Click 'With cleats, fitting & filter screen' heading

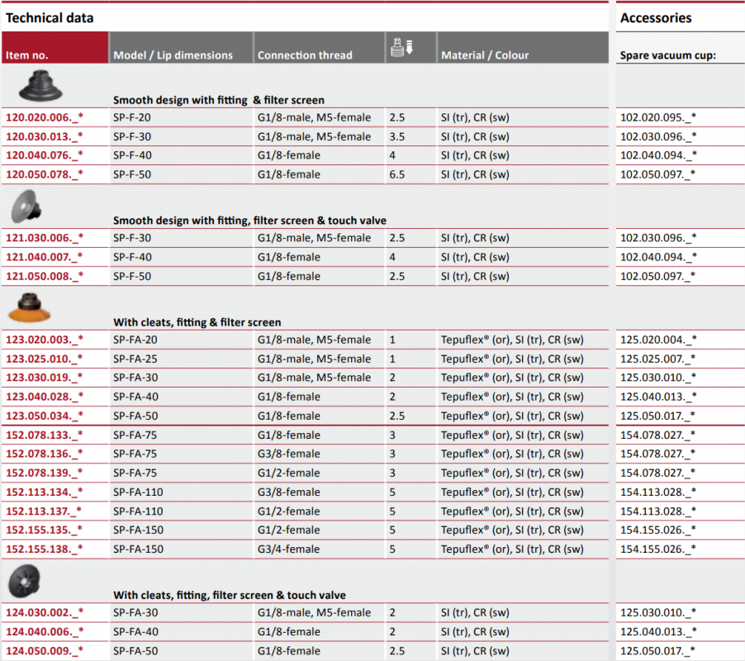click(197, 322)
